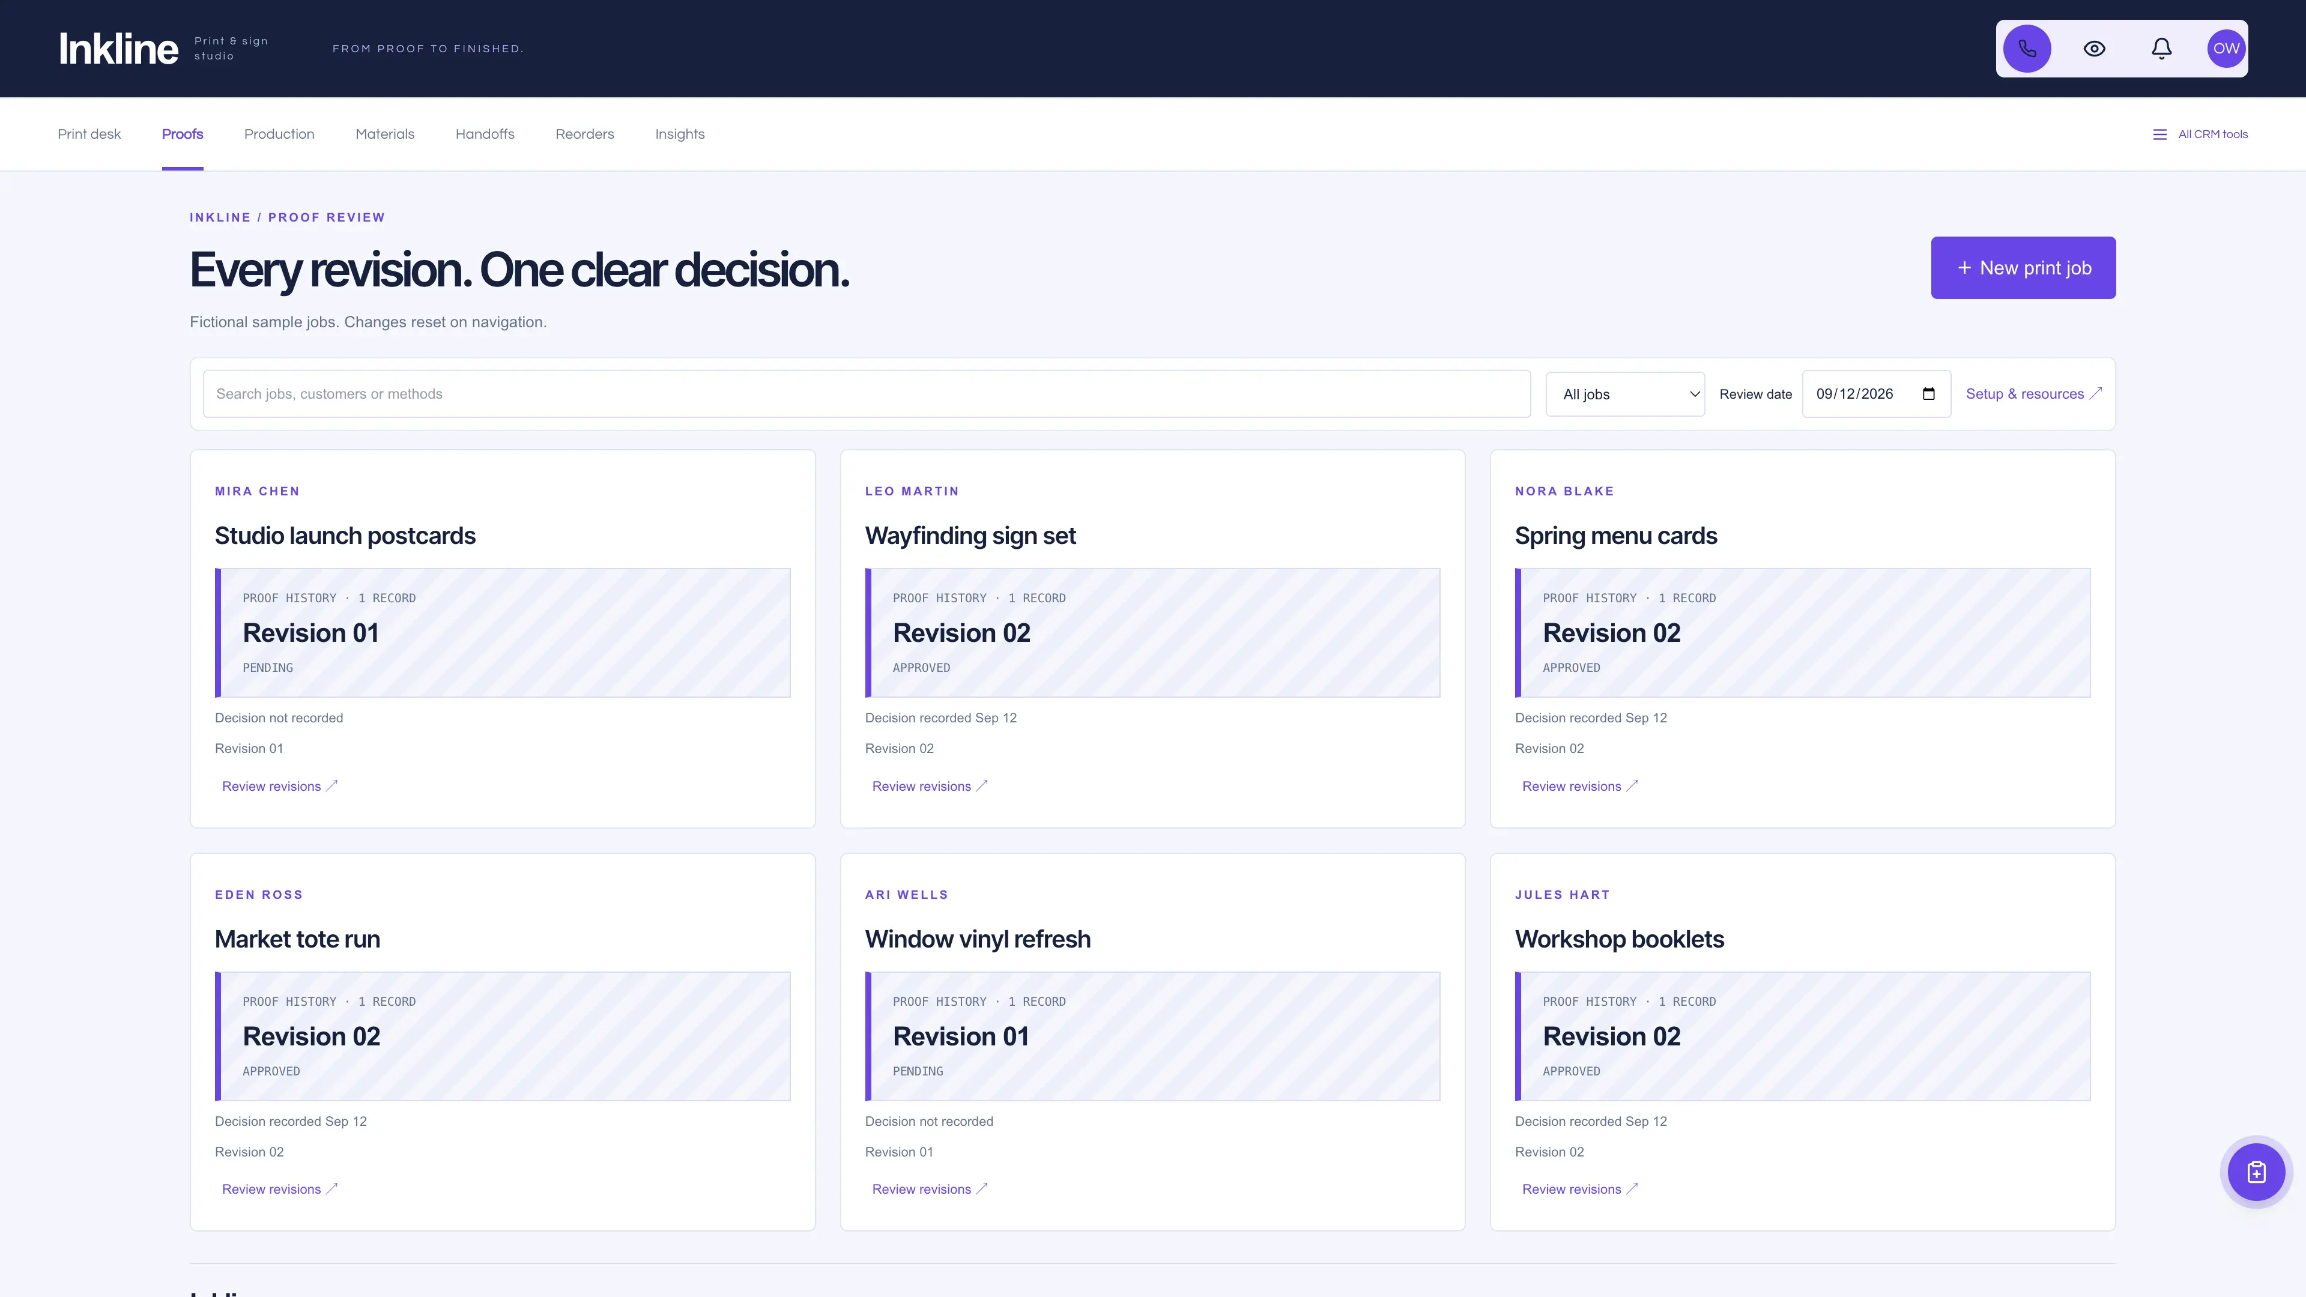Select the Proofs tab

(183, 135)
